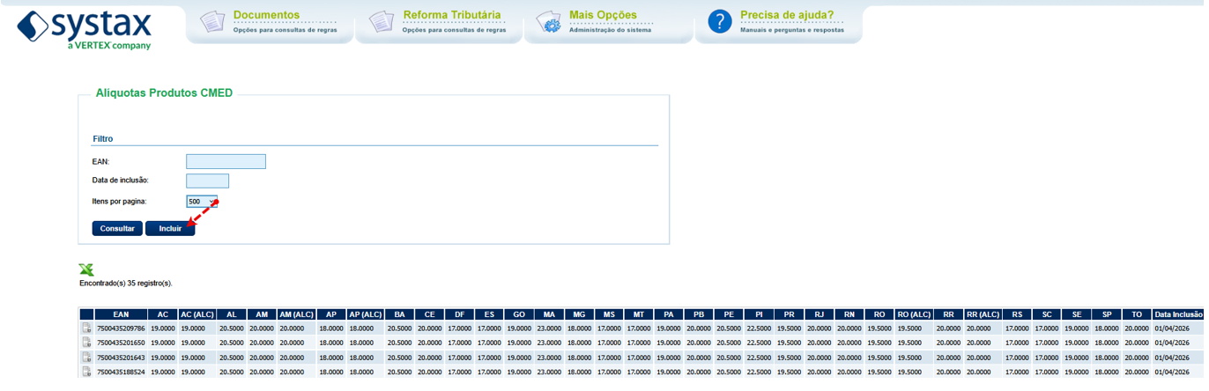Image resolution: width=1209 pixels, height=391 pixels.
Task: Open edit icon for row EAN 7500435209786
Action: tap(86, 328)
